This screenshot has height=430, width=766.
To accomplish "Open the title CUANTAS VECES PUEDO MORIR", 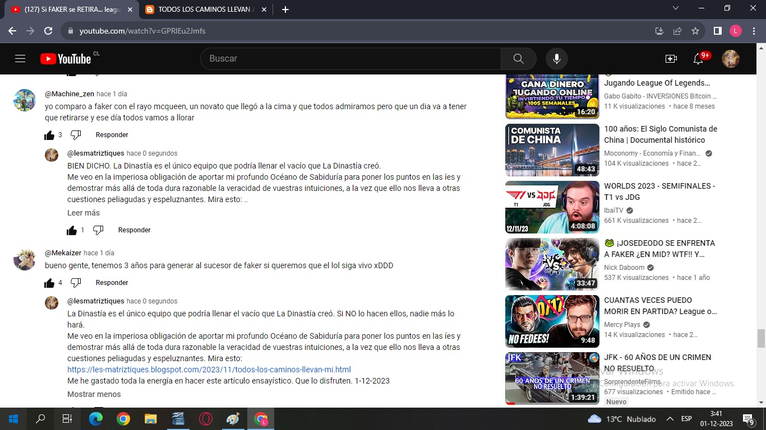I will click(x=661, y=306).
